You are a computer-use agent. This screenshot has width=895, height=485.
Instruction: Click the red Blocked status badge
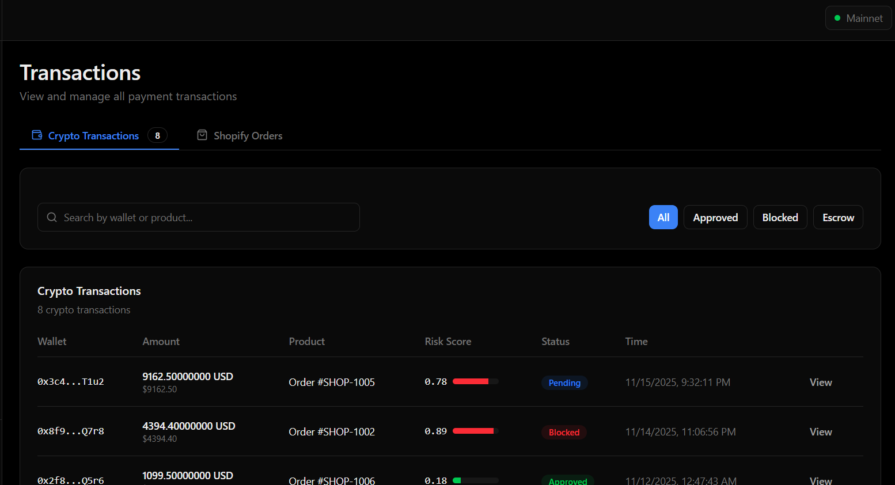[564, 432]
